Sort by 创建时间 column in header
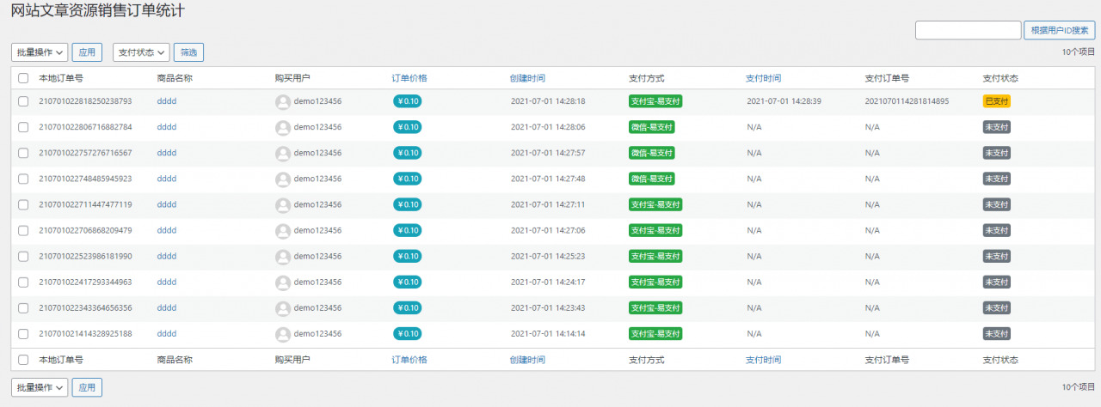This screenshot has width=1101, height=407. (526, 78)
